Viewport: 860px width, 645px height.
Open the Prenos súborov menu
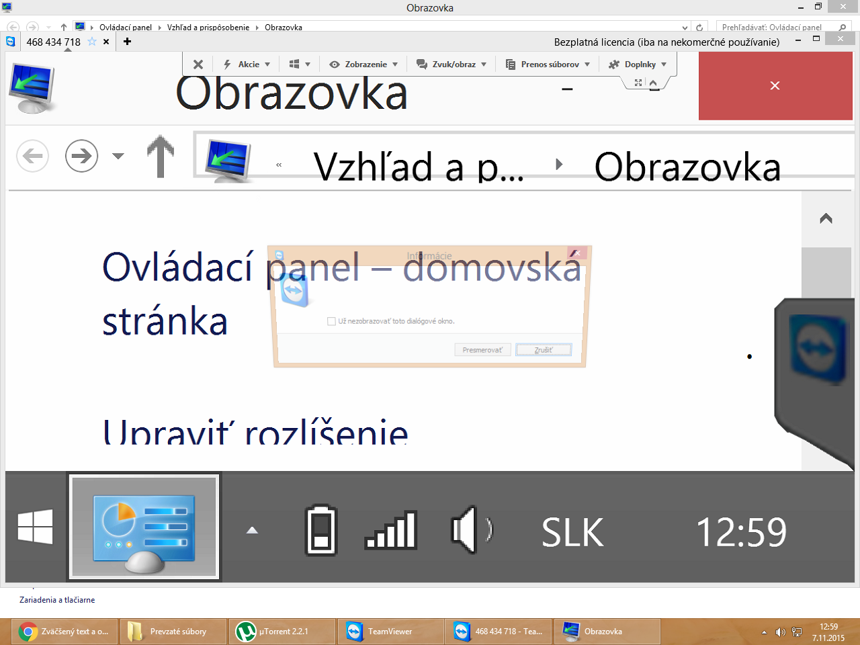click(548, 64)
